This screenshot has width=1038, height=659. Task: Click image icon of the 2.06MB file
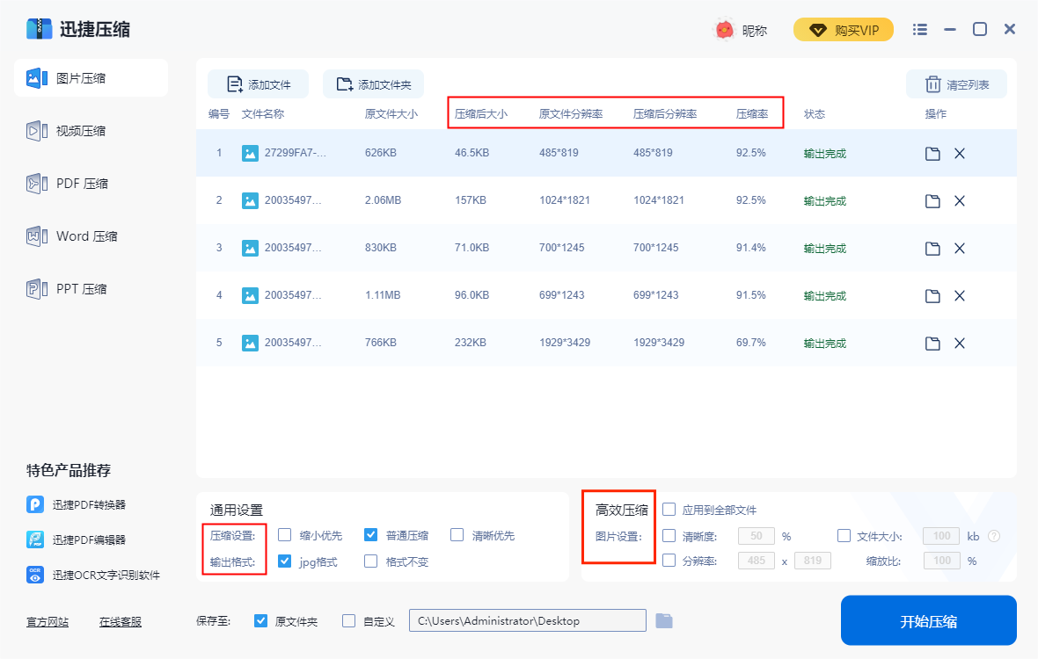click(250, 201)
